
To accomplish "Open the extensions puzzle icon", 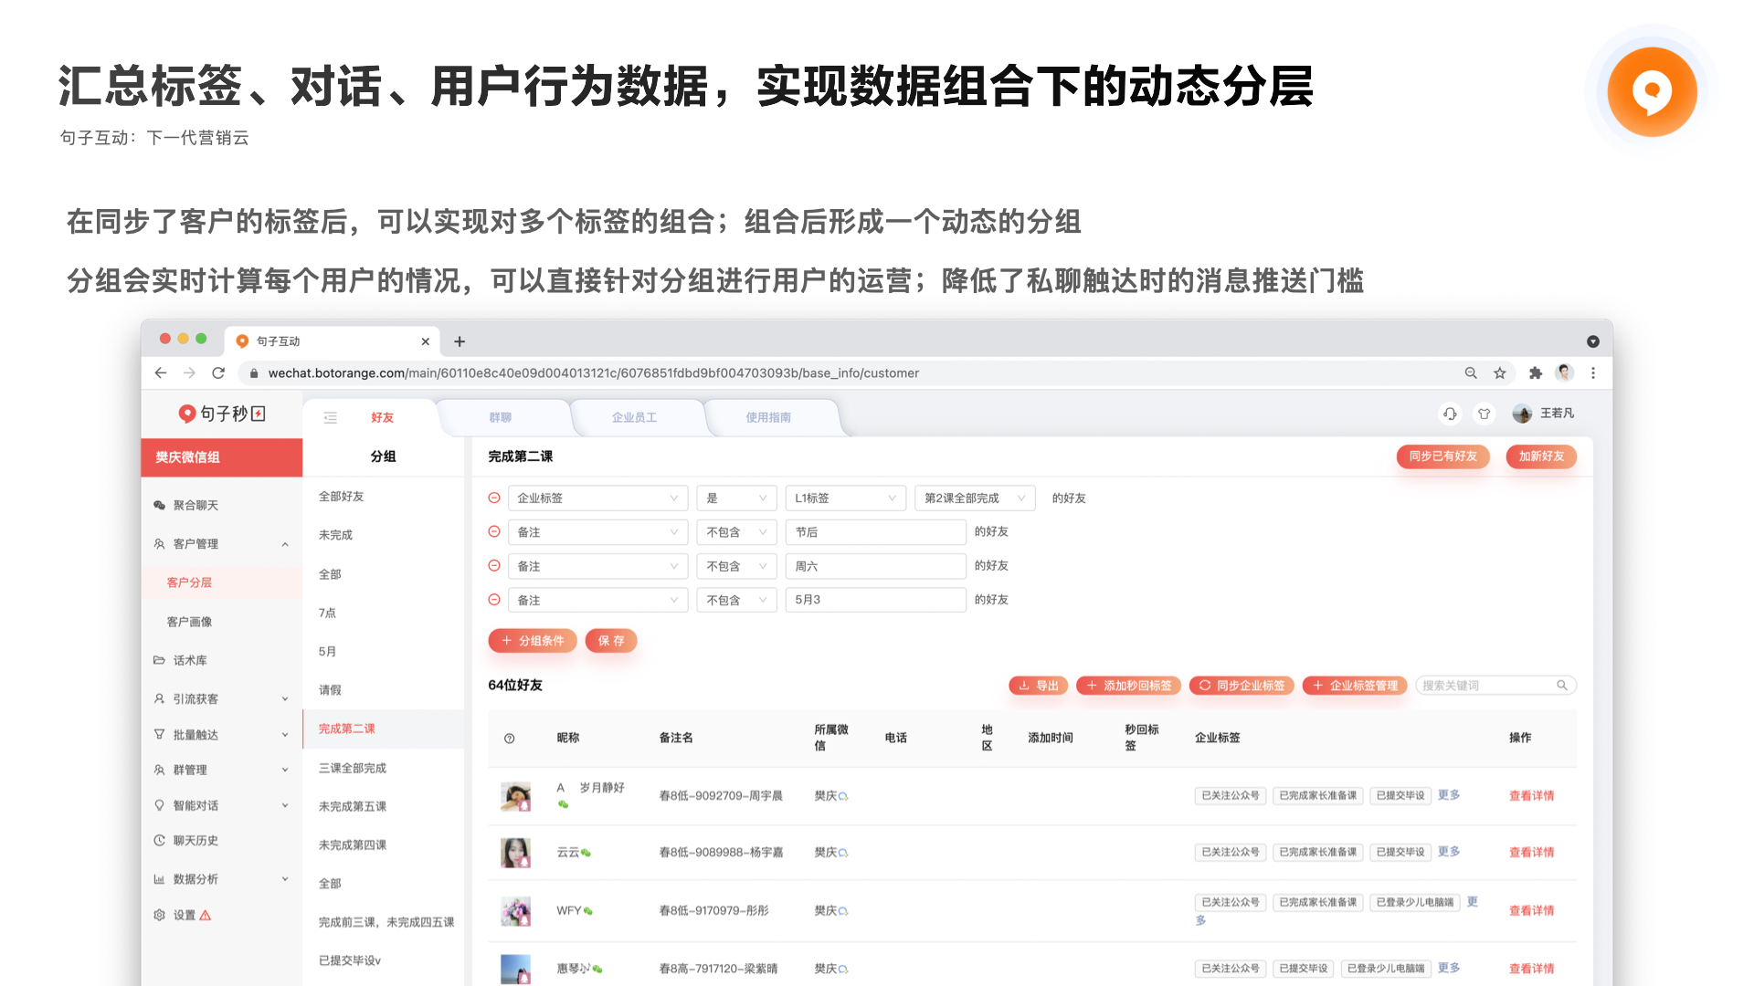I will click(x=1536, y=372).
